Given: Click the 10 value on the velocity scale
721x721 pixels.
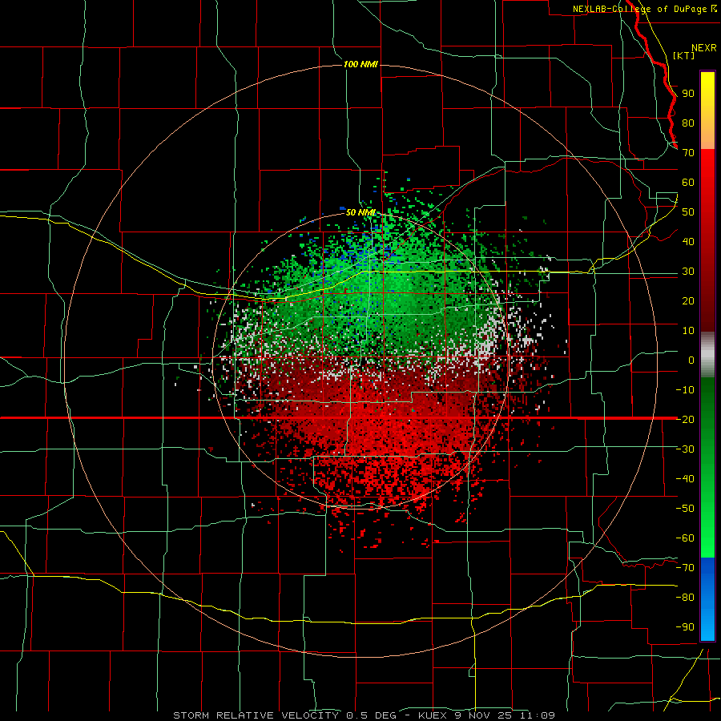Looking at the screenshot, I should pos(688,331).
